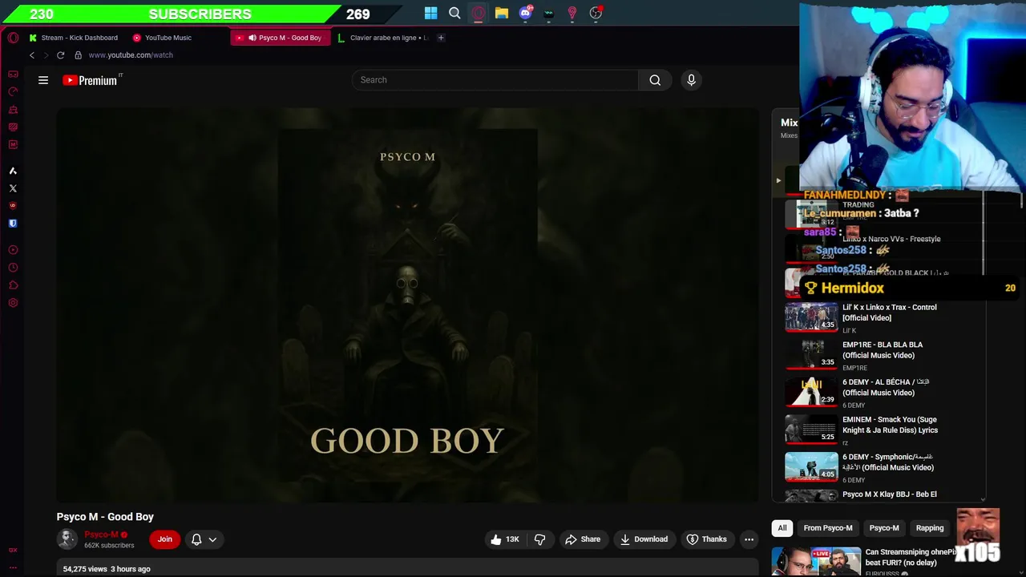Viewport: 1026px width, 577px height.
Task: Click the Good Boy video player
Action: (407, 305)
